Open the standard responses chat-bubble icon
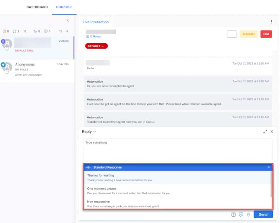The image size is (280, 223). click(x=241, y=215)
